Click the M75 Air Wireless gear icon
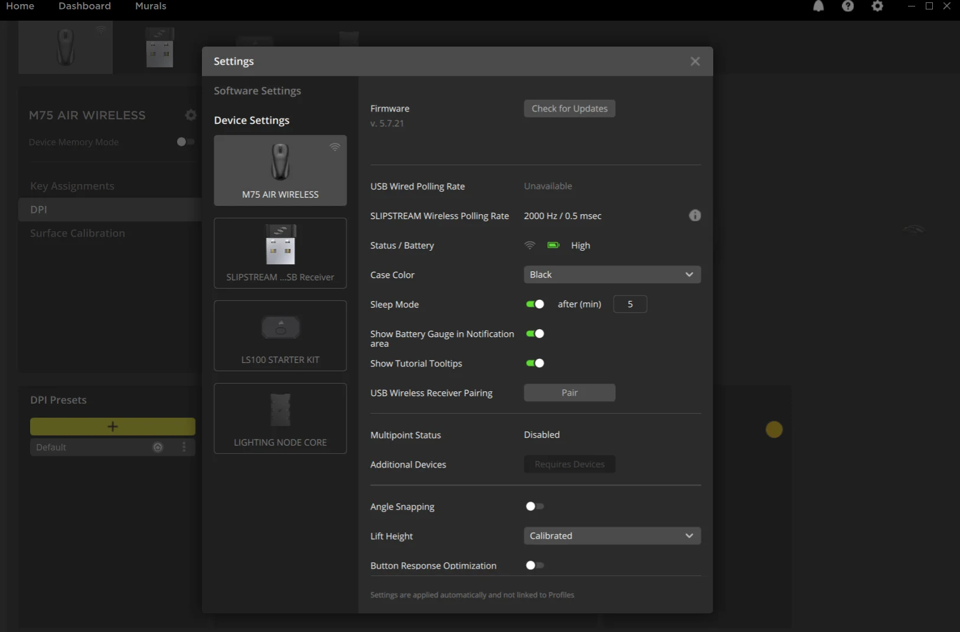Viewport: 960px width, 632px height. point(190,115)
